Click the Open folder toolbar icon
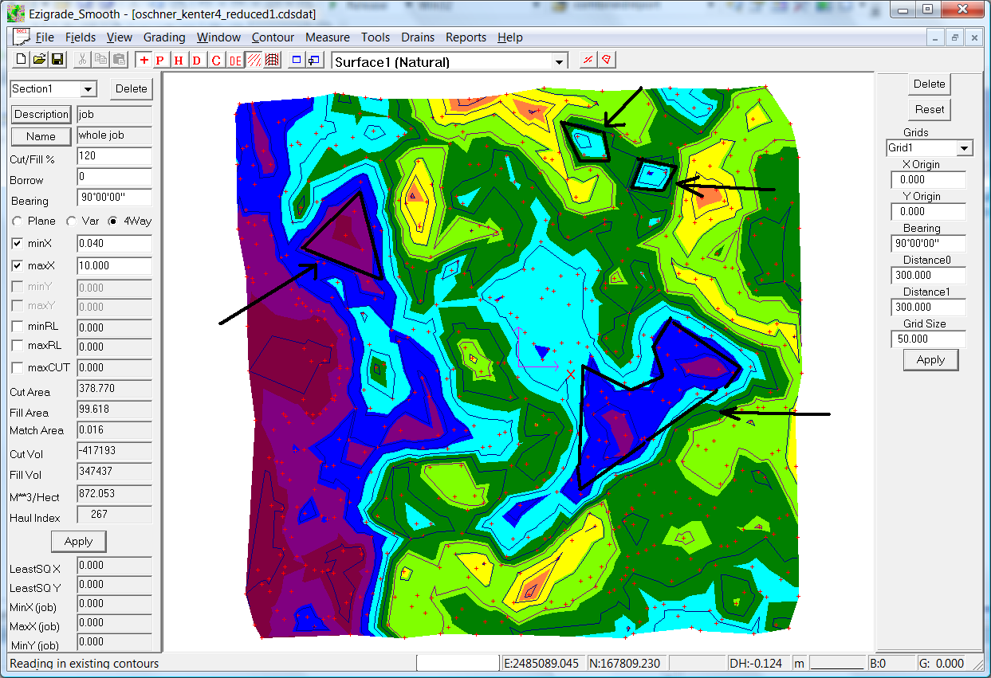Screen dimensions: 991x678 click(x=39, y=60)
